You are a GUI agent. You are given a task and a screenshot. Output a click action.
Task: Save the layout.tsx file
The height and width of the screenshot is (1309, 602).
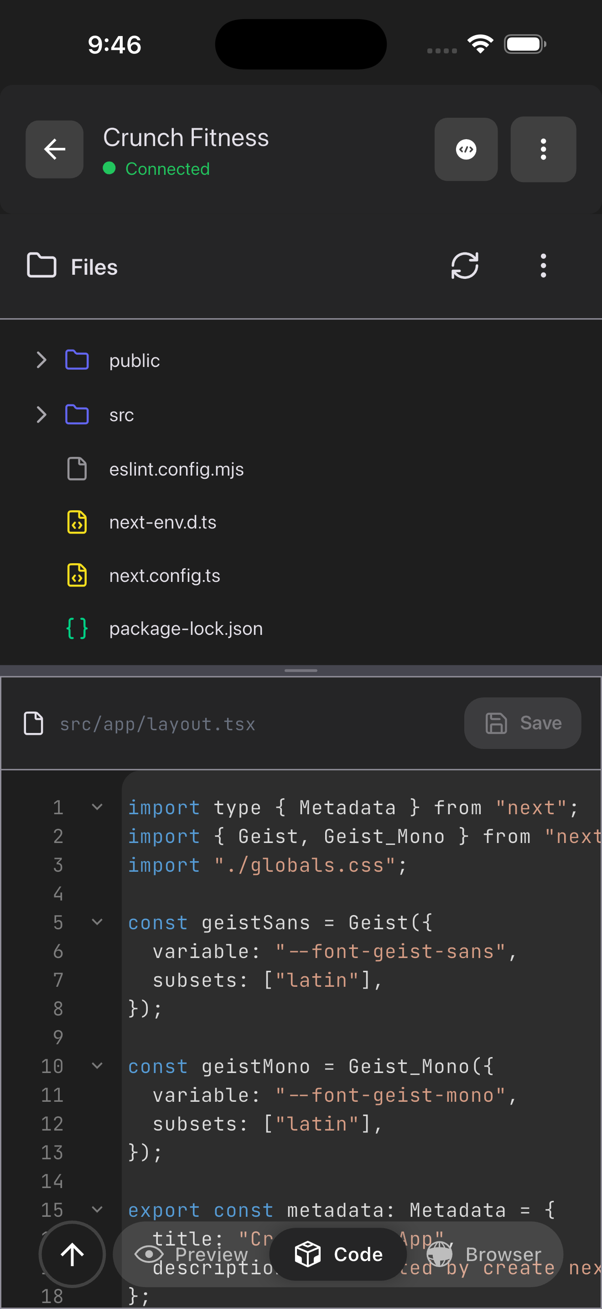click(522, 723)
